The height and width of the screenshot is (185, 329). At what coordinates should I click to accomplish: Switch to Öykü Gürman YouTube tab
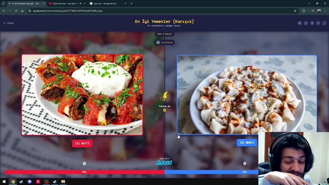[x=67, y=4]
